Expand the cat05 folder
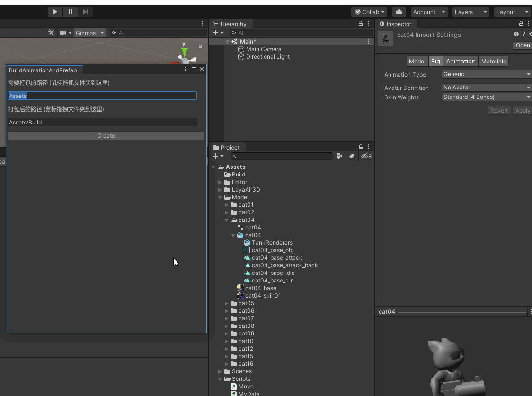532x396 pixels. click(227, 303)
